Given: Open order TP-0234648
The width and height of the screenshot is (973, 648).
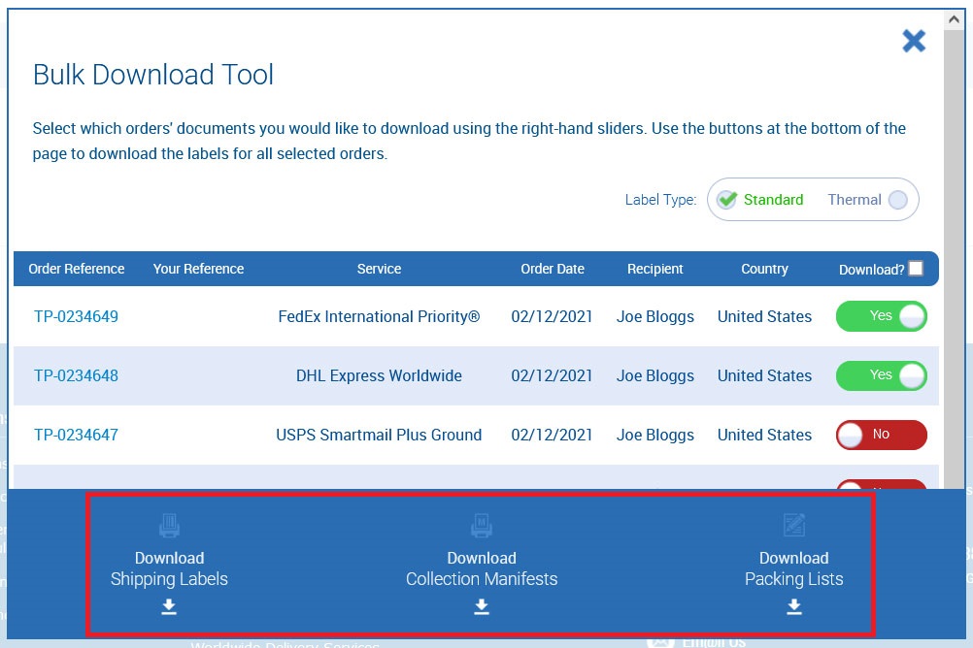Looking at the screenshot, I should tap(76, 375).
